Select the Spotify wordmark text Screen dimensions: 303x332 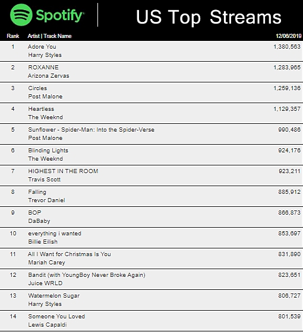(x=60, y=15)
